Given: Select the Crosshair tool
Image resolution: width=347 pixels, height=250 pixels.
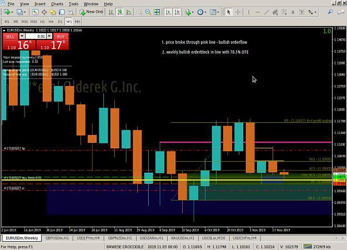Looking at the screenshot, I should tap(238, 12).
